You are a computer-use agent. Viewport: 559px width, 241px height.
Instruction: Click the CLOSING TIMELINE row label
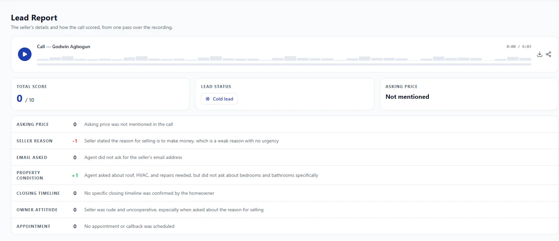tap(38, 193)
